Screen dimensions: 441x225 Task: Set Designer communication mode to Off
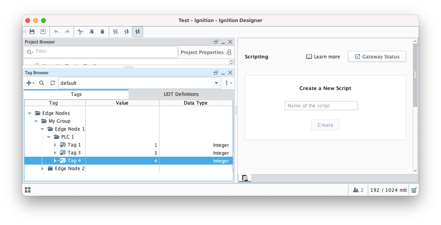point(115,32)
